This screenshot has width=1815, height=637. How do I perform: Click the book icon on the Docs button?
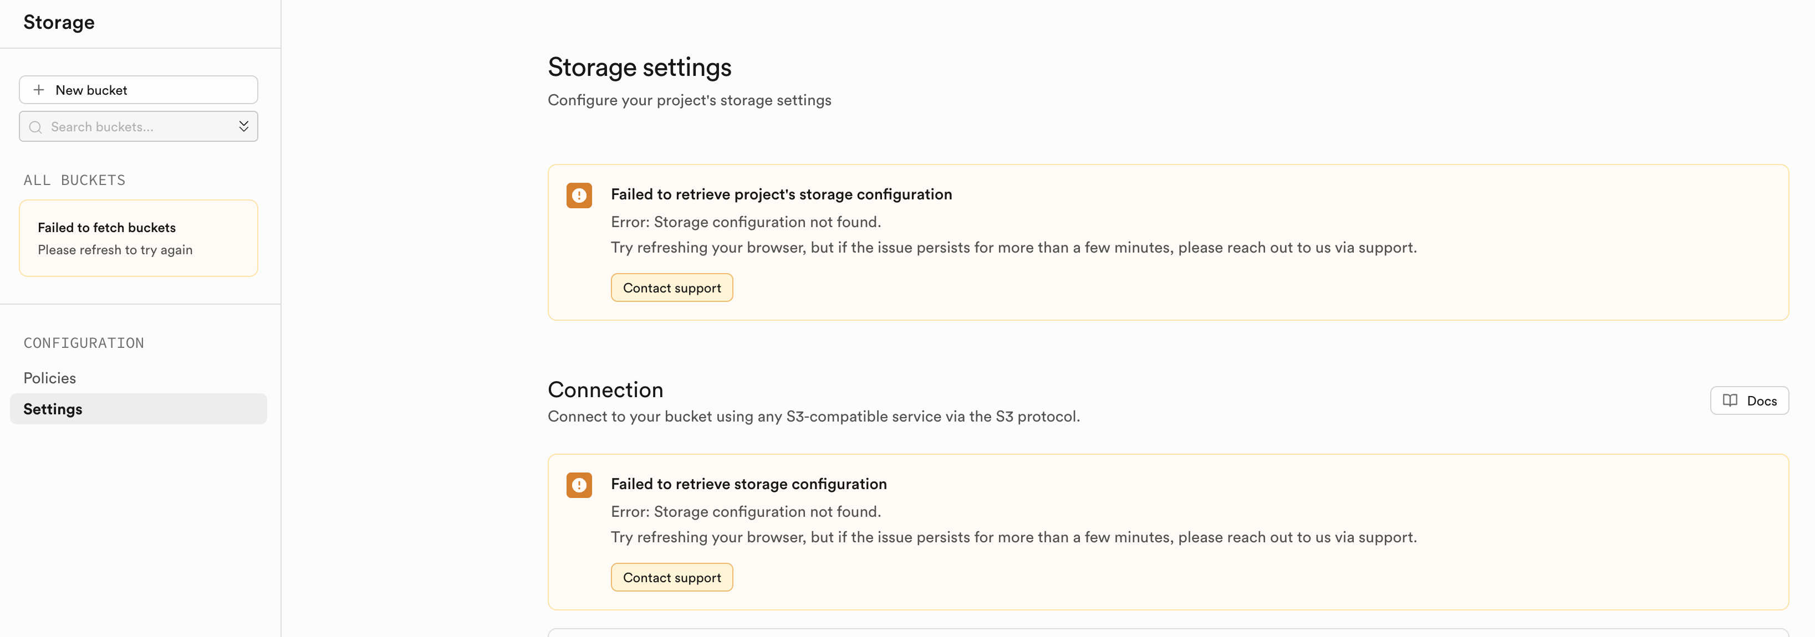point(1730,400)
